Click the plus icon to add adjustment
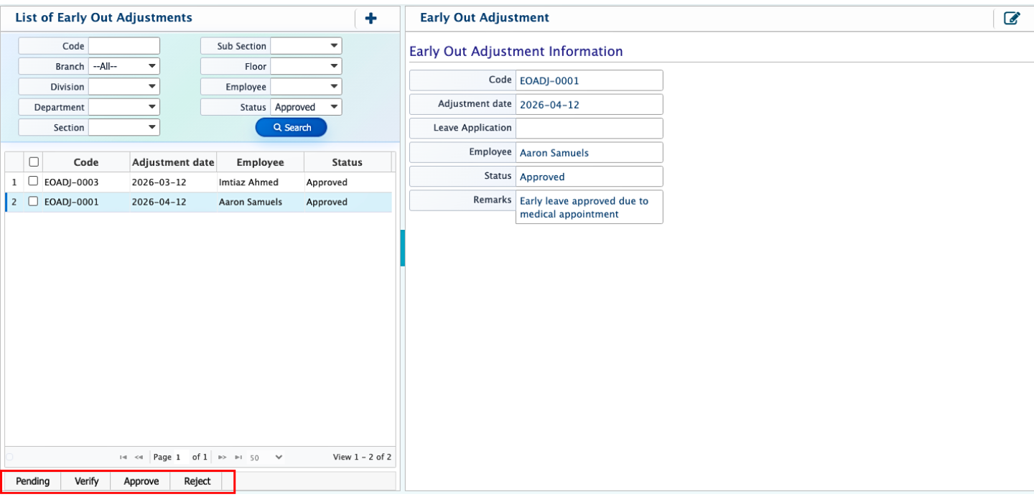 coord(371,19)
